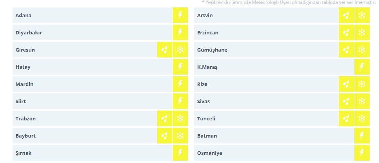Select the snow icon for Giresun
Image resolution: width=379 pixels, height=163 pixels.
click(x=180, y=50)
